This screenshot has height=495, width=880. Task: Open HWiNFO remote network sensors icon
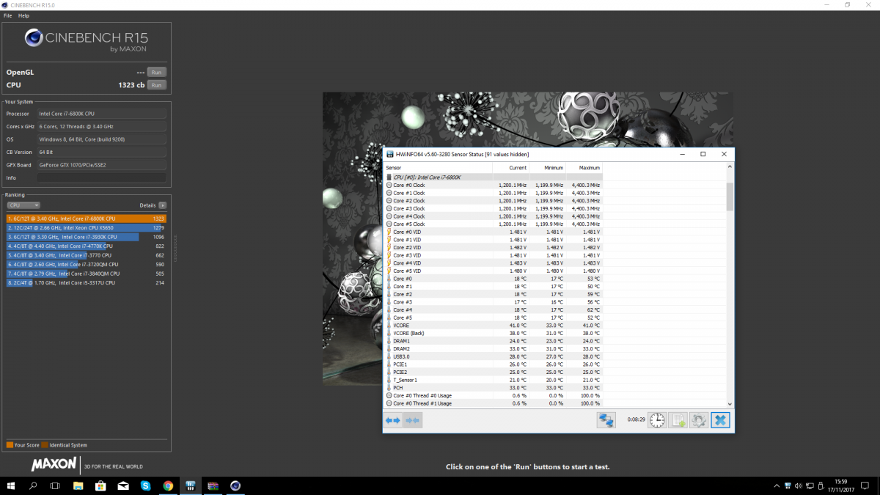[x=606, y=420]
